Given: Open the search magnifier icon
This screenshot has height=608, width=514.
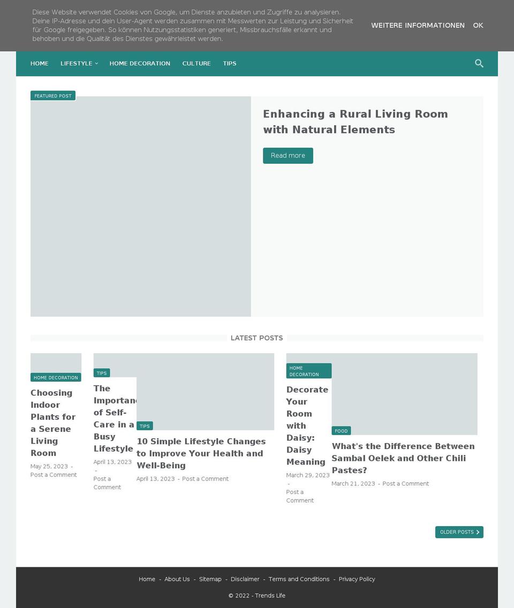Looking at the screenshot, I should 479,63.
